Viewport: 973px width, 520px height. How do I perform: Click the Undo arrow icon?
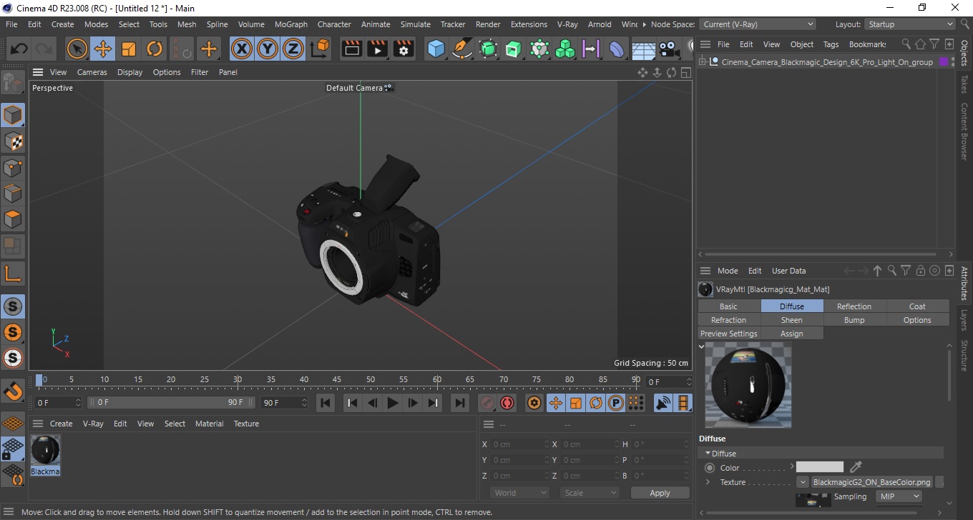click(19, 49)
